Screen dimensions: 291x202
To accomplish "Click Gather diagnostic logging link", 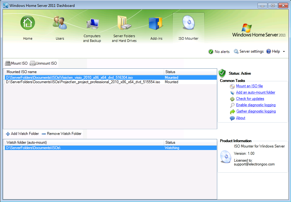I will (x=256, y=111).
